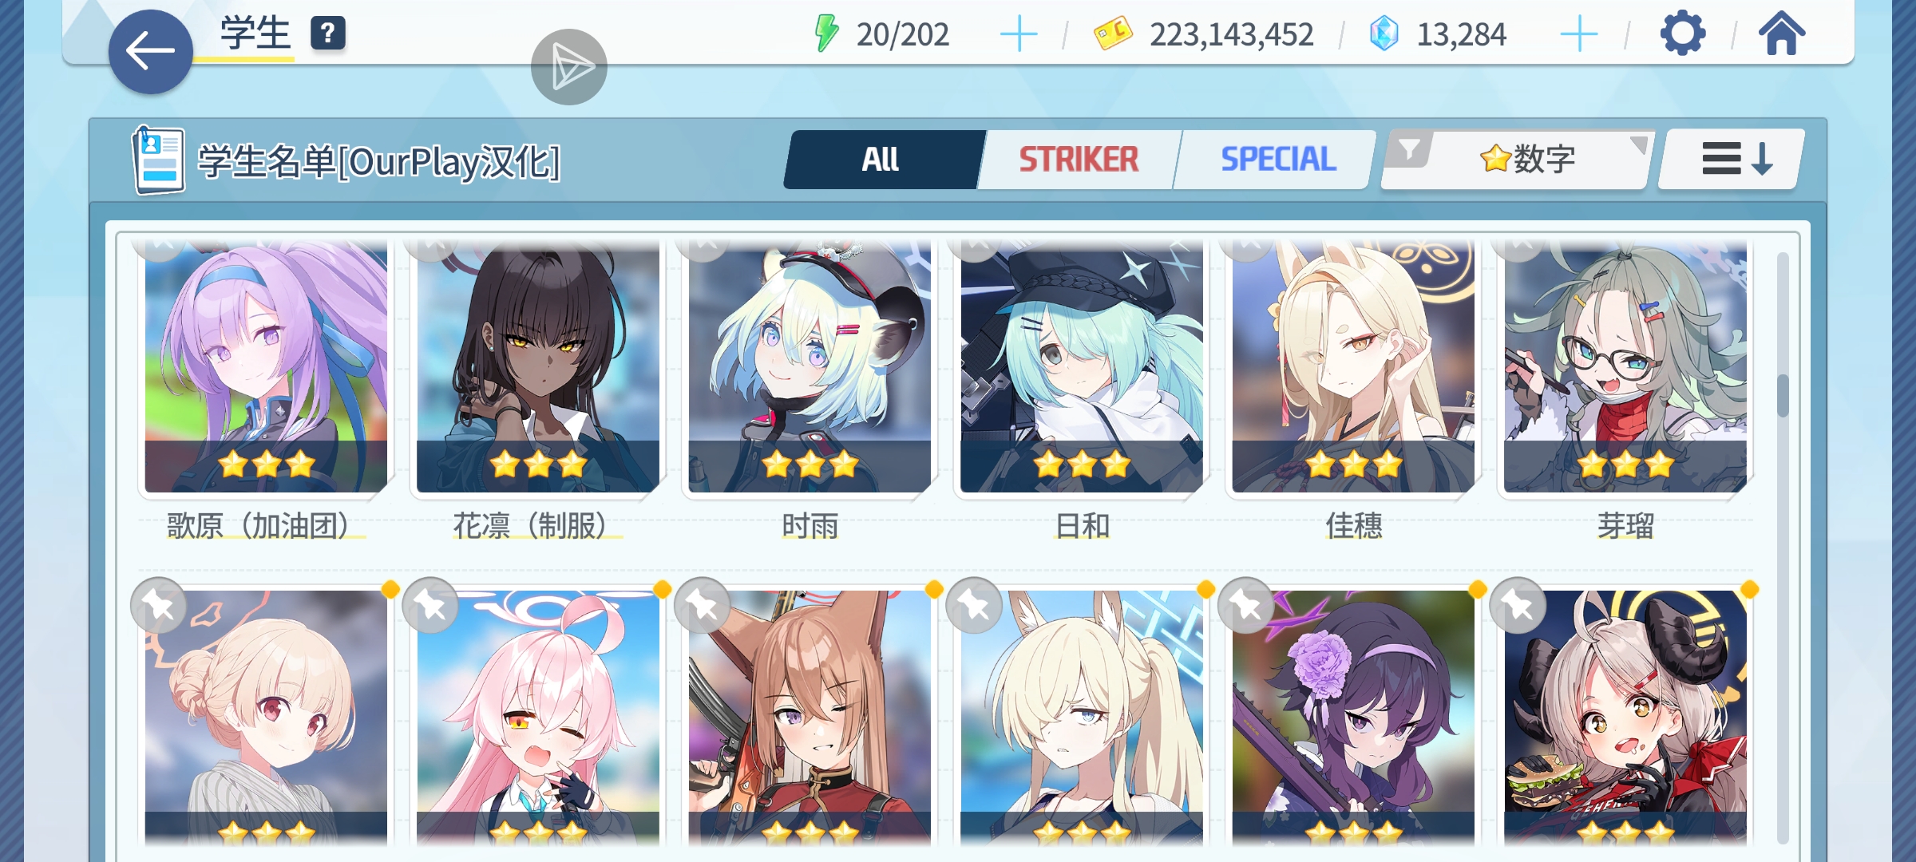
Task: Toggle pin on the pink-haired student card
Action: click(430, 606)
